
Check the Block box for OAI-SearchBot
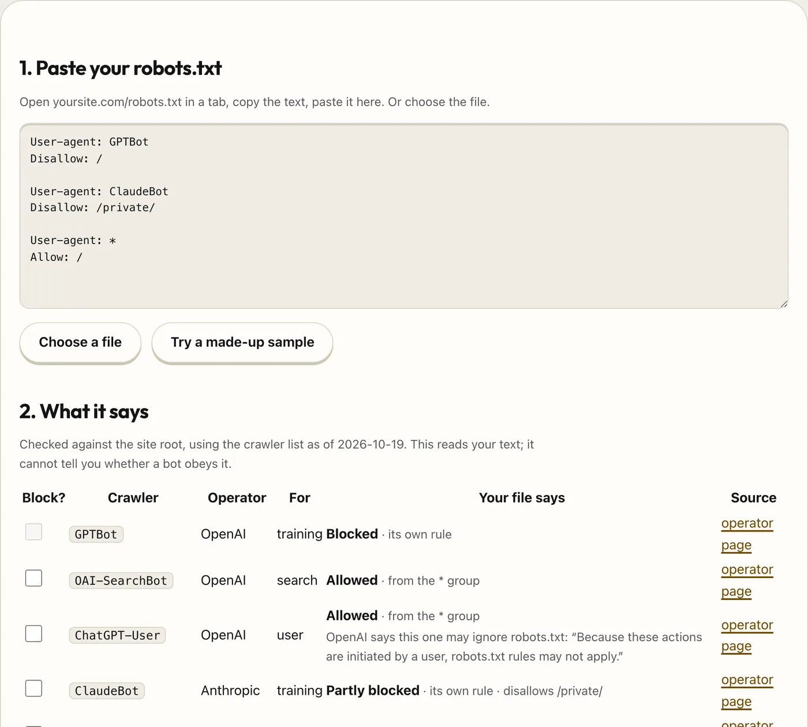[33, 578]
